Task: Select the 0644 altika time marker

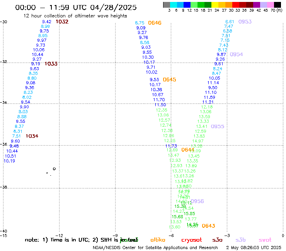Action: [188, 150]
